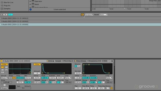Click the filter envelope peak breakpoint

[x=43, y=65]
